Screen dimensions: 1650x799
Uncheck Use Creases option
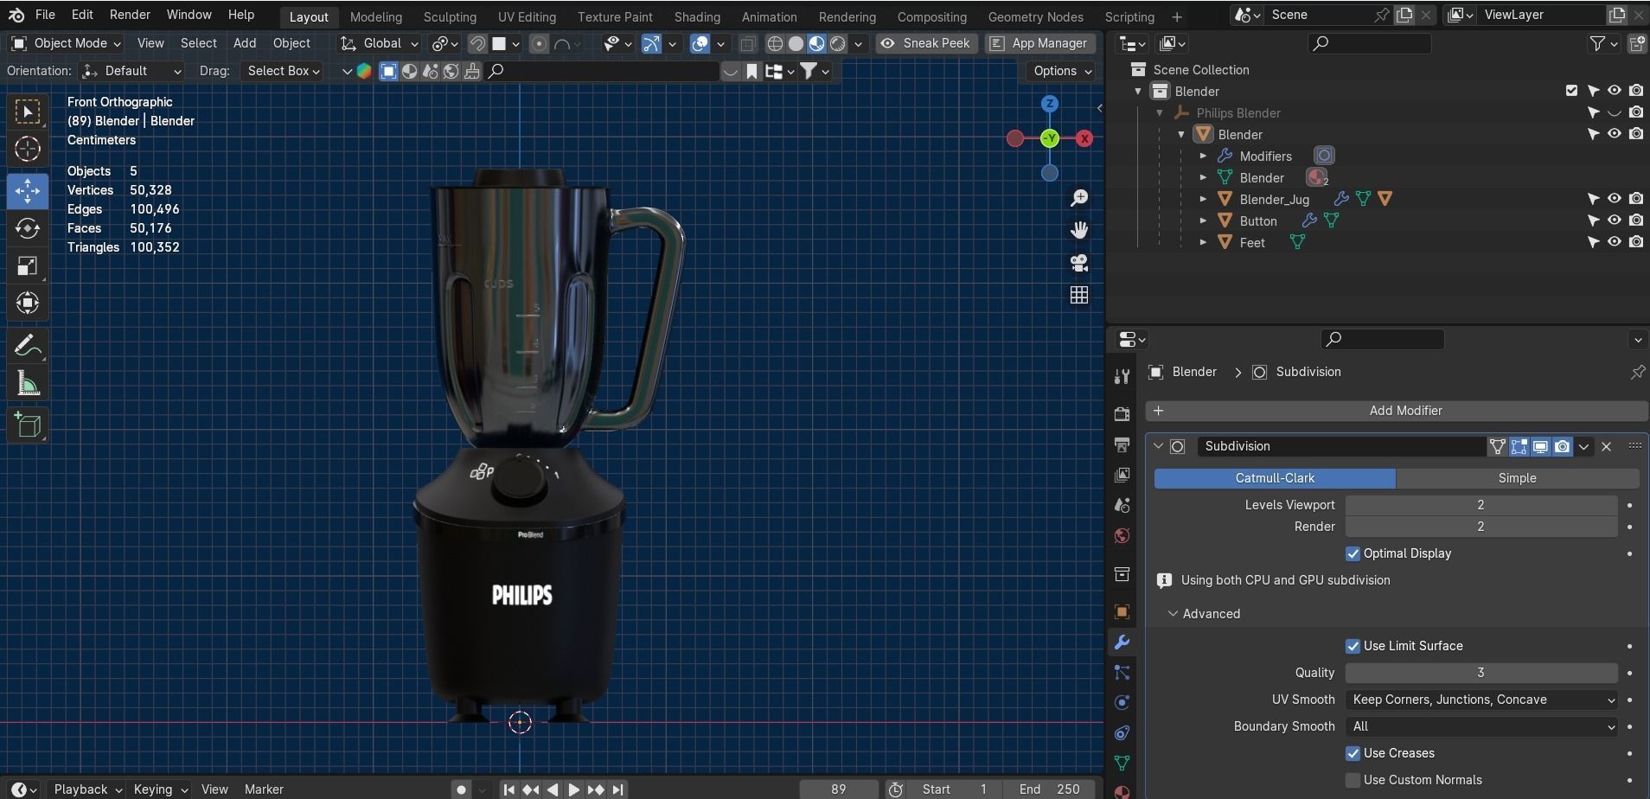pyautogui.click(x=1353, y=753)
